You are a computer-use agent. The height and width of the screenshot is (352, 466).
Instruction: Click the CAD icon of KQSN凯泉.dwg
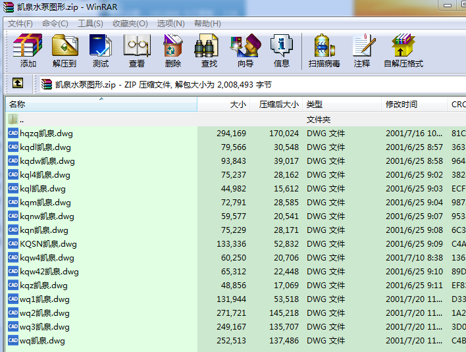pos(13,243)
